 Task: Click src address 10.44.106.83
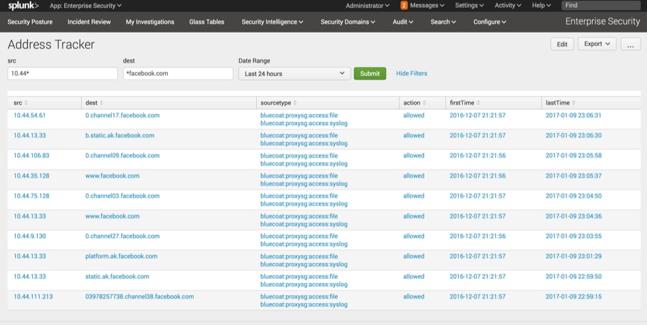(x=31, y=156)
